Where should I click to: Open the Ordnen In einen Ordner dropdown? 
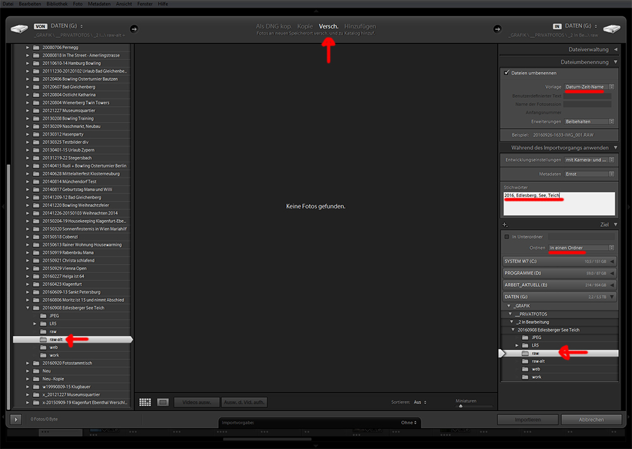tap(581, 248)
